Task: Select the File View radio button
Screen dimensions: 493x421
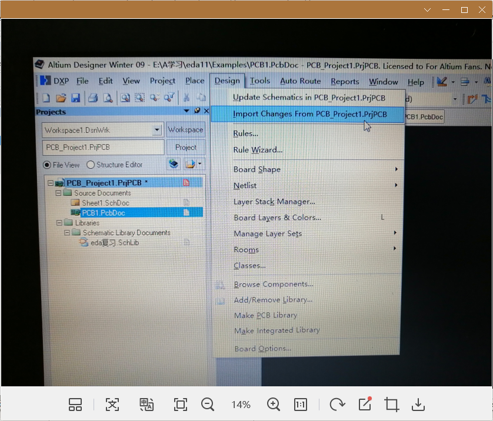Action: (47, 165)
